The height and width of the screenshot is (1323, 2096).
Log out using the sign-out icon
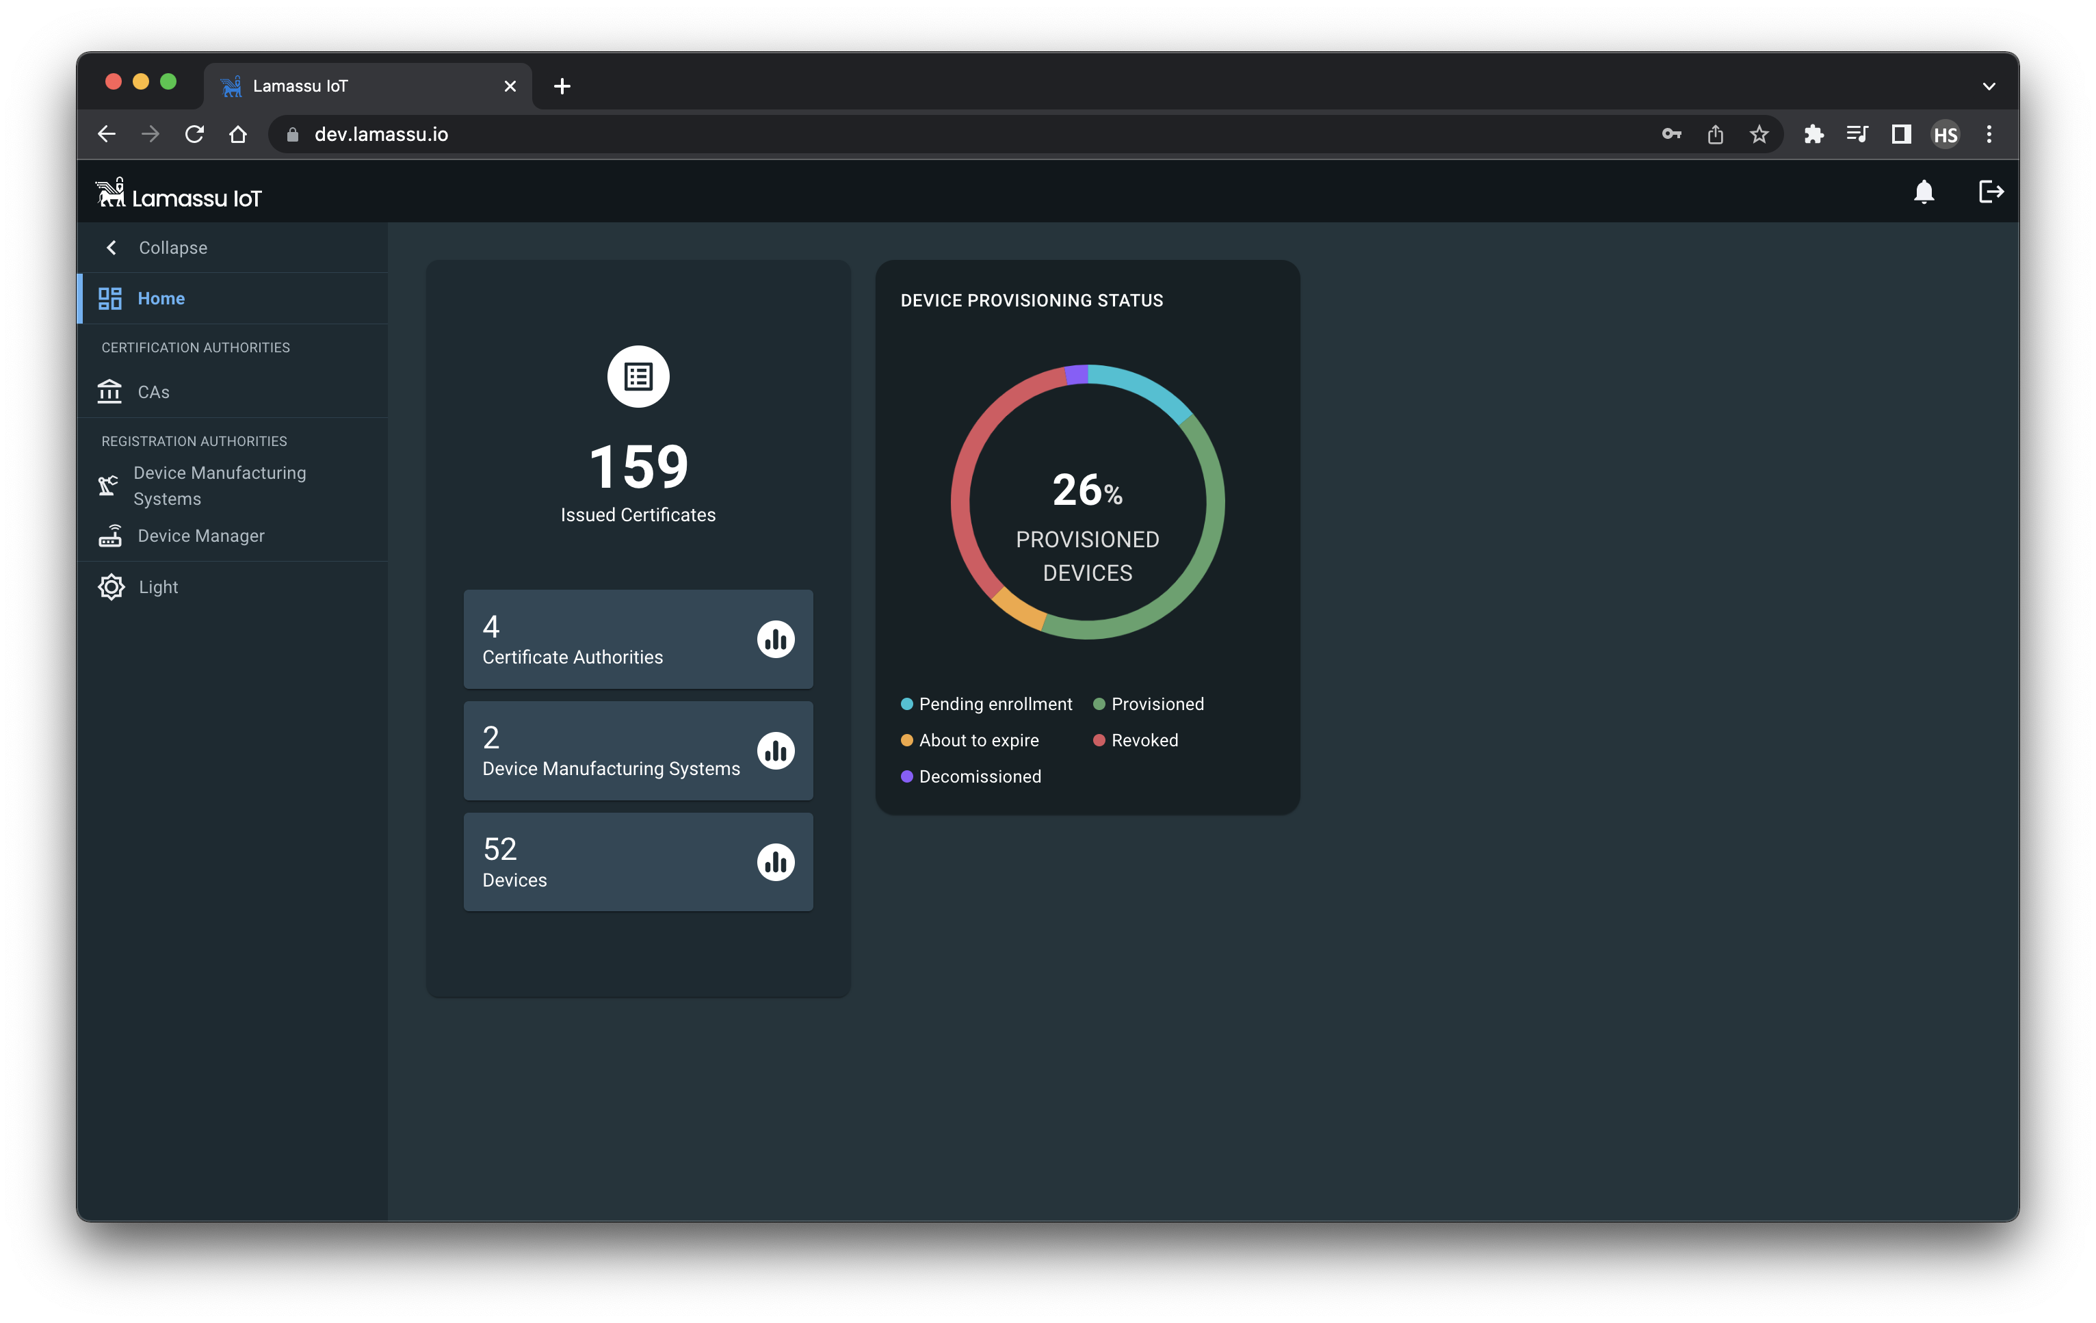(1991, 192)
